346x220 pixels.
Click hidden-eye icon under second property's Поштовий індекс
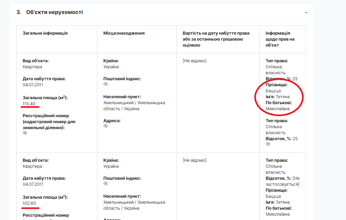tap(106, 184)
